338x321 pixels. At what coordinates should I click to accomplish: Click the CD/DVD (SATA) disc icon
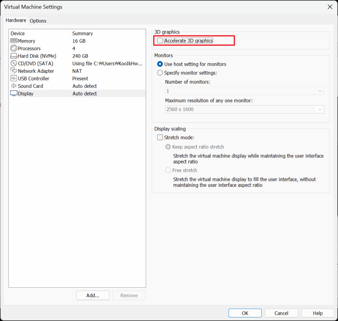tap(14, 63)
